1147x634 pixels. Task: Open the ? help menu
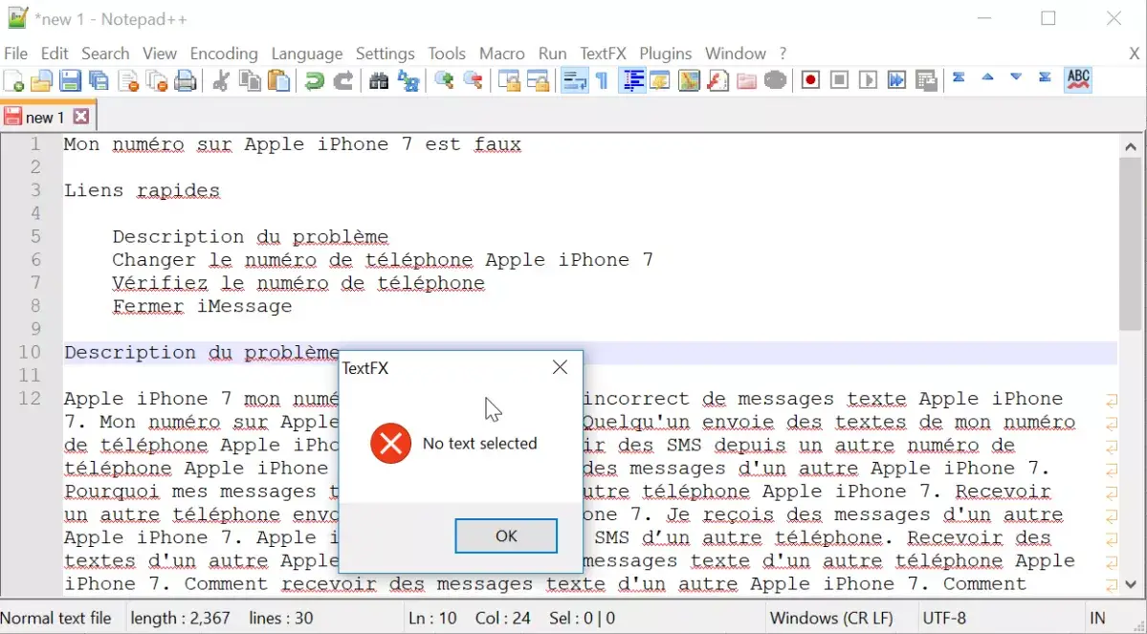coord(783,54)
